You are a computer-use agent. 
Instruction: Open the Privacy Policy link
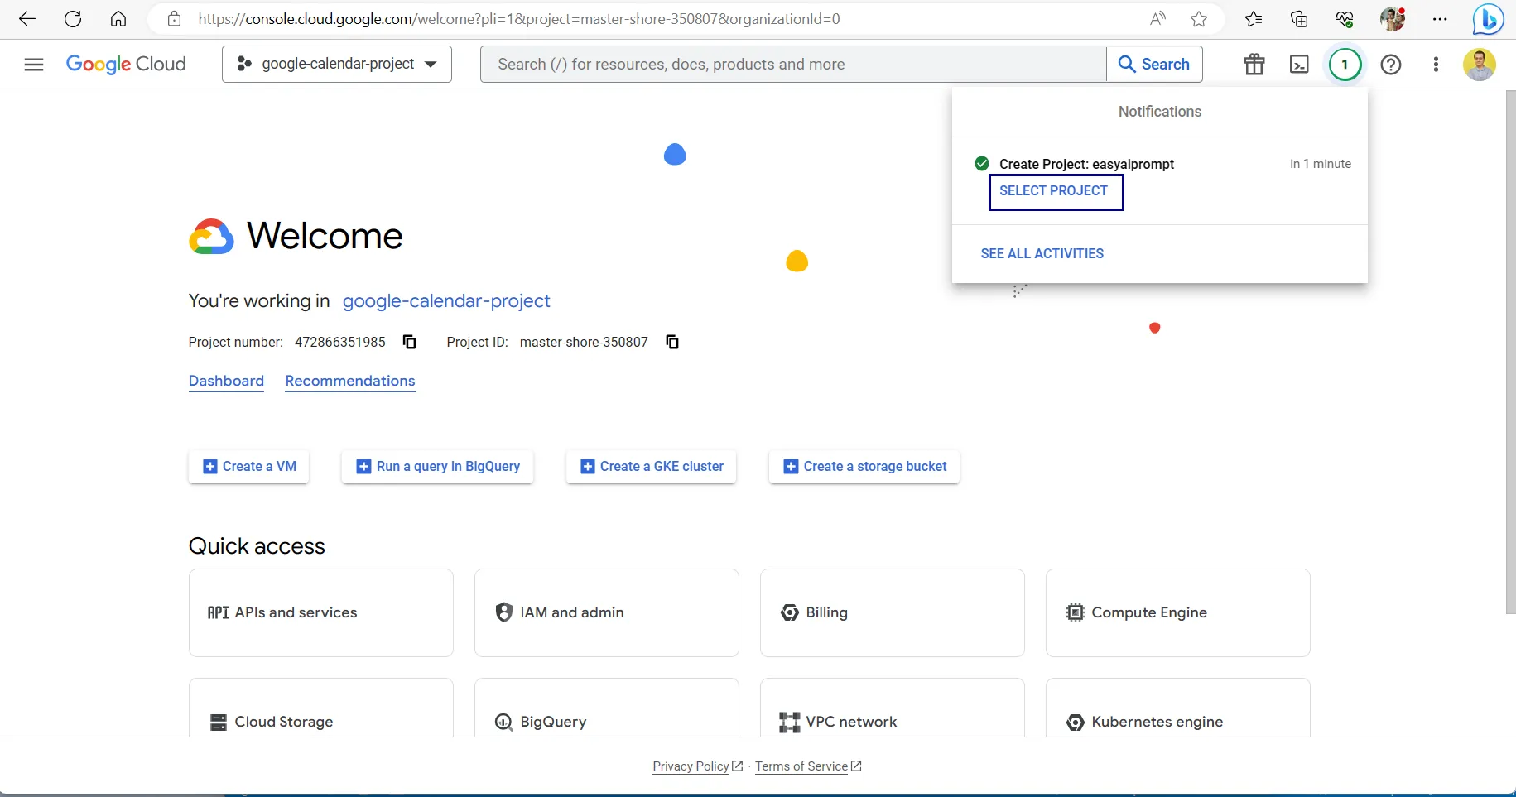[x=697, y=766]
